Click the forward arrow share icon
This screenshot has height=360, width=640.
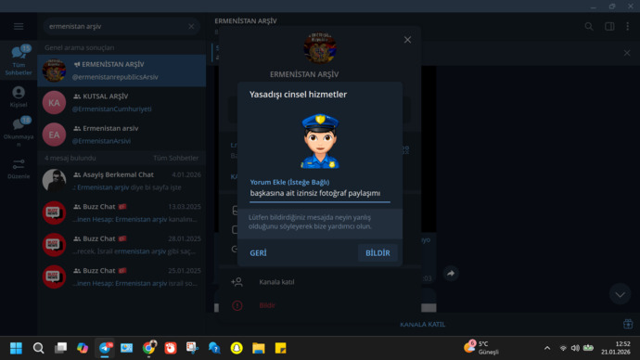click(451, 274)
